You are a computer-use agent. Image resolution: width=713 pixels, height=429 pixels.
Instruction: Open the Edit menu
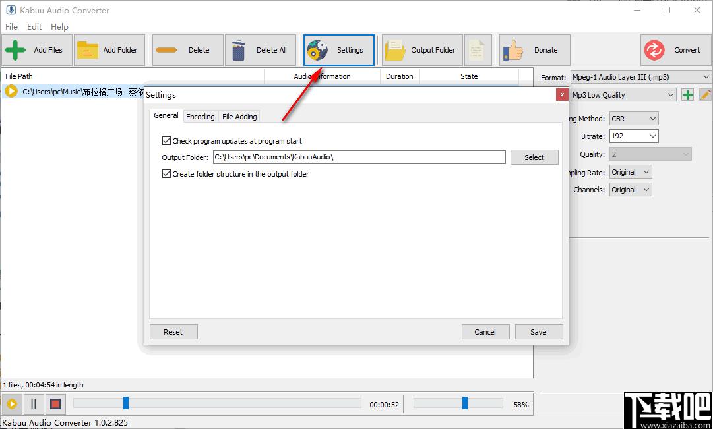tap(34, 26)
